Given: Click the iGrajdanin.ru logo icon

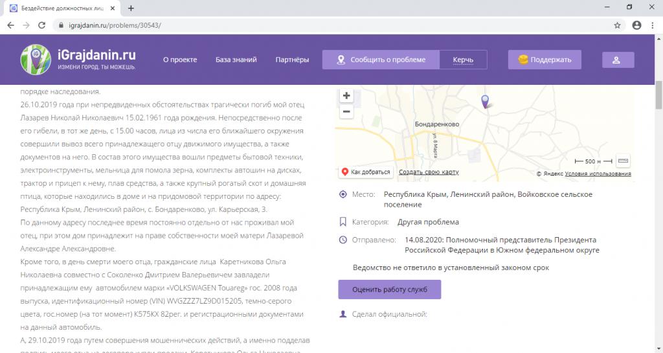Looking at the screenshot, I should tap(35, 59).
